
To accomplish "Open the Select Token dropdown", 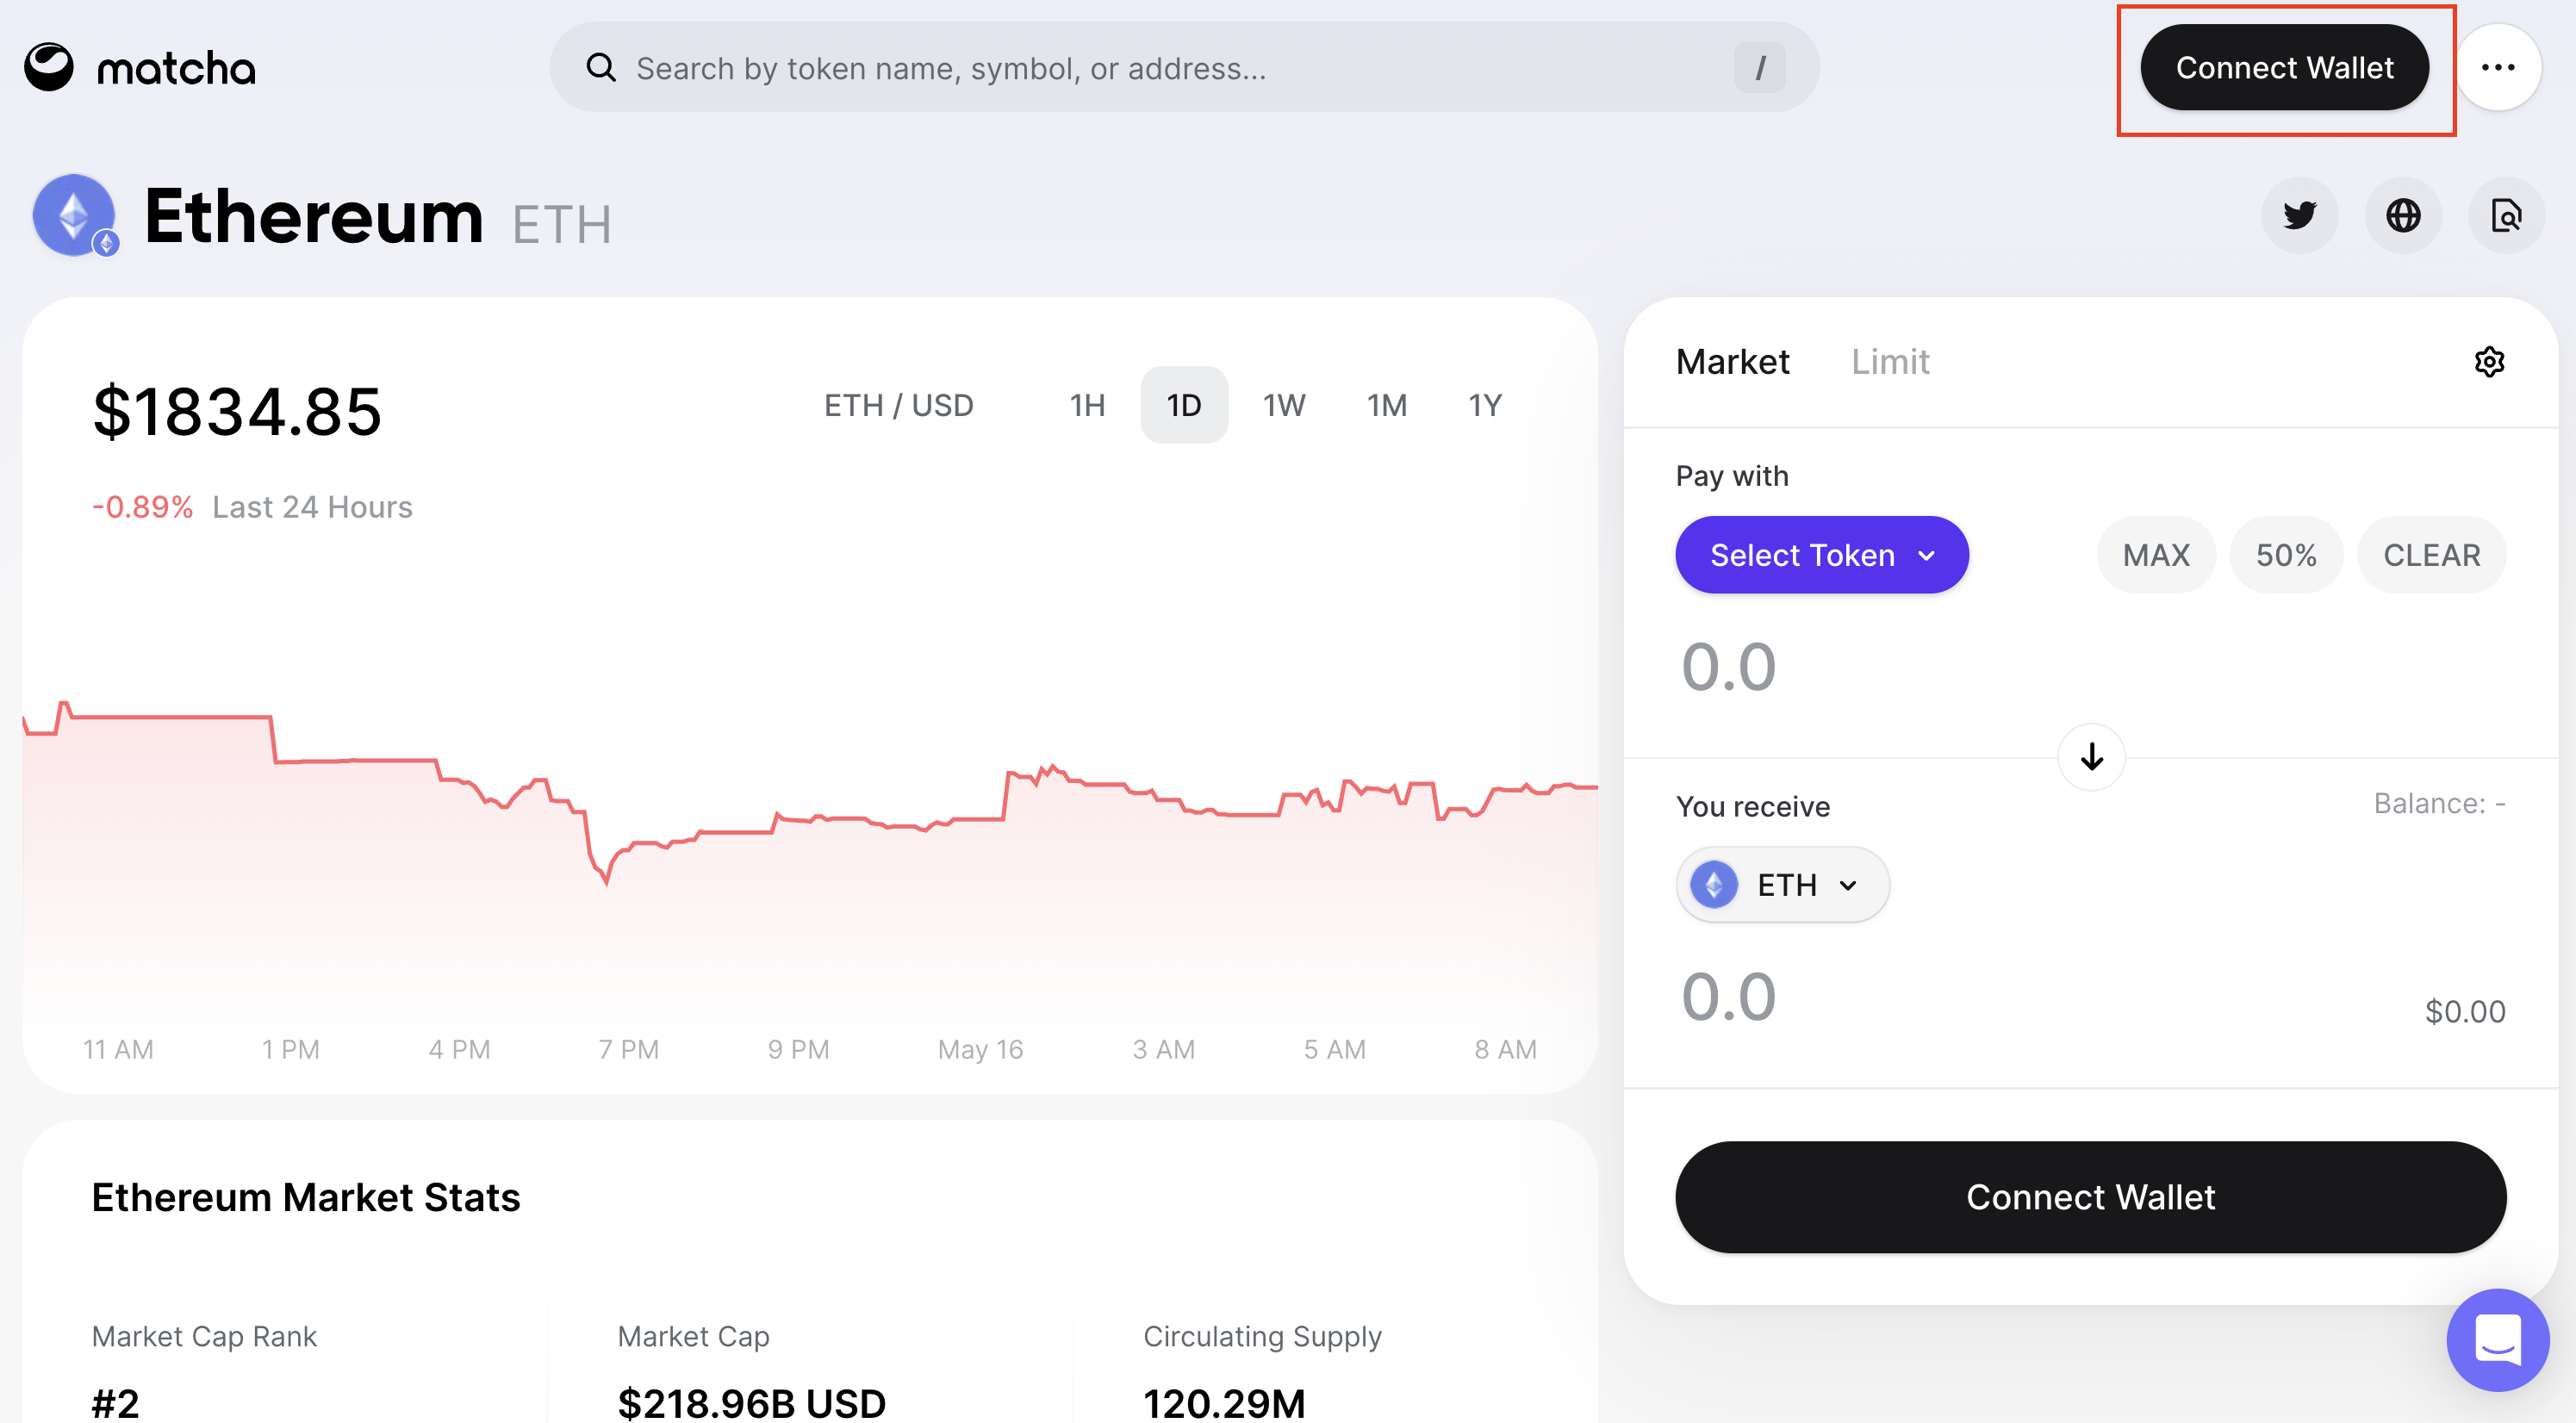I will click(x=1821, y=555).
